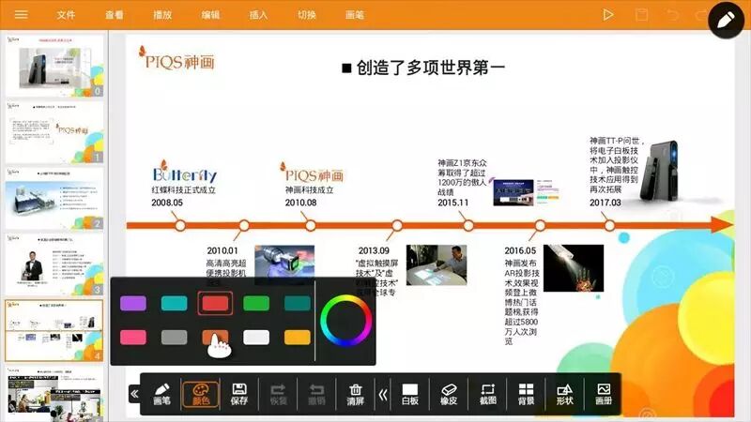Click the 保存 save tool in drawing toolbar
The width and height of the screenshot is (751, 422).
(239, 394)
